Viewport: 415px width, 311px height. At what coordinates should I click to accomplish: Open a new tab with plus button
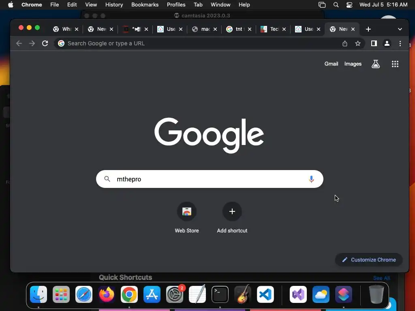tap(368, 29)
